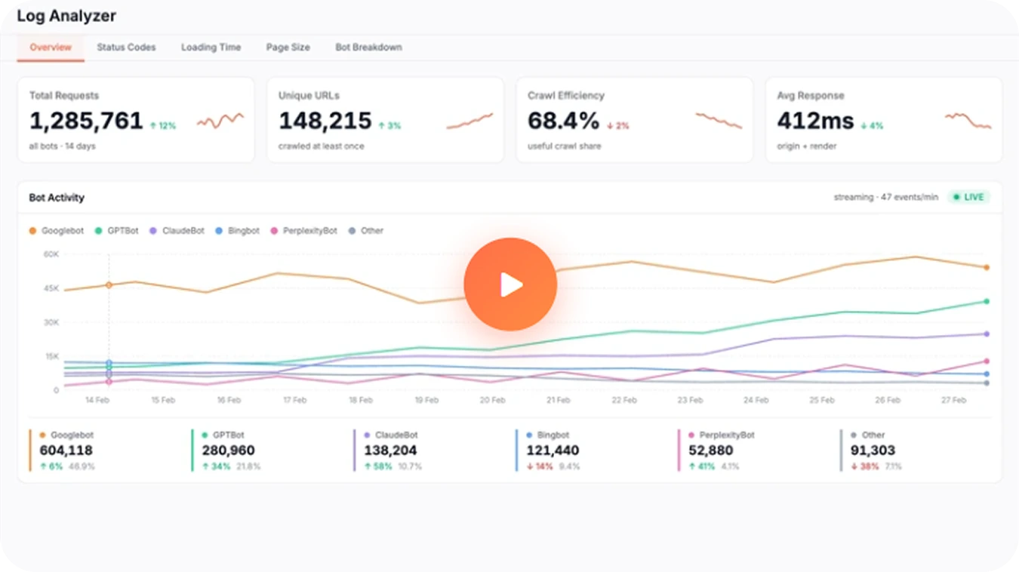Click the Log Analyzer page title
Image resolution: width=1019 pixels, height=572 pixels.
(x=66, y=16)
